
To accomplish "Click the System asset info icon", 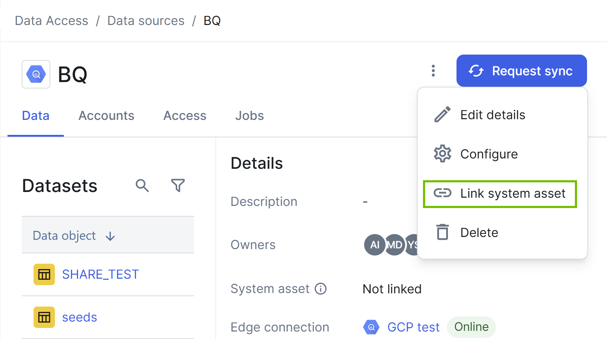I will pos(321,289).
